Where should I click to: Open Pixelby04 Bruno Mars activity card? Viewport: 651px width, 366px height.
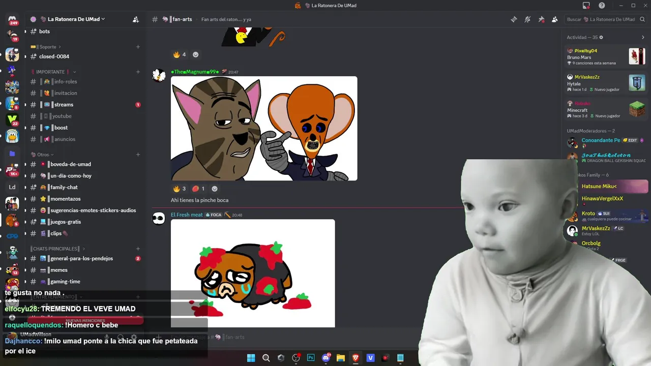click(606, 56)
